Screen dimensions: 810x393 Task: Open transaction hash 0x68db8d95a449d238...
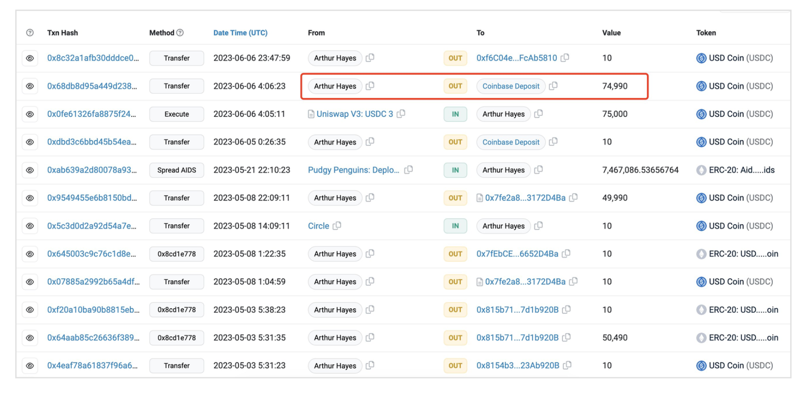(92, 86)
